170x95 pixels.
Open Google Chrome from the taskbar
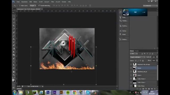tap(74, 92)
